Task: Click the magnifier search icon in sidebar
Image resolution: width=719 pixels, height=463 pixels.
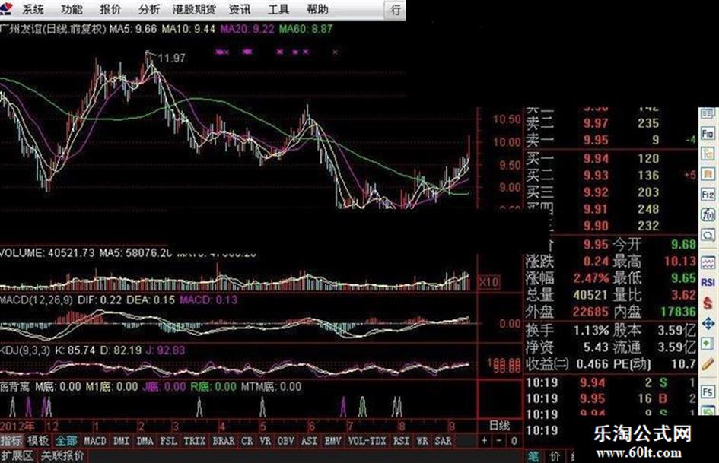Action: pos(708,236)
